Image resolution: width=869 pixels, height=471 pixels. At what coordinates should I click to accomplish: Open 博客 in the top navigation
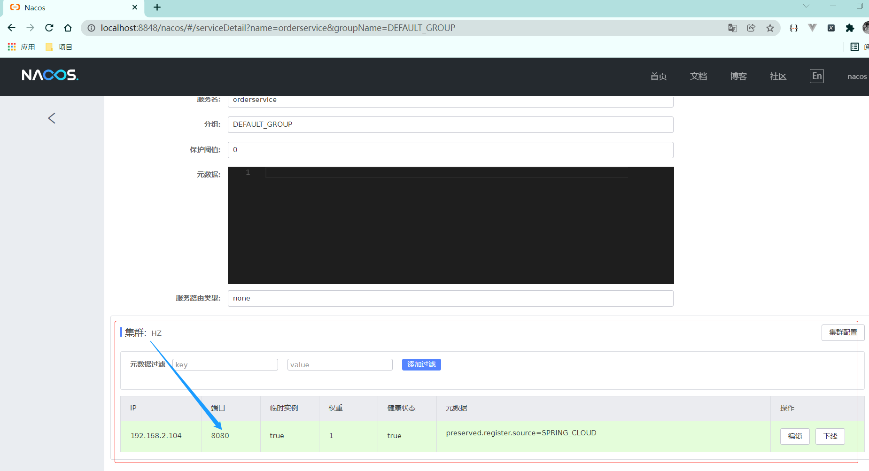pyautogui.click(x=738, y=76)
